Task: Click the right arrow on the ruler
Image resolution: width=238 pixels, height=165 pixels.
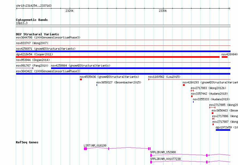Action: click(229, 8)
